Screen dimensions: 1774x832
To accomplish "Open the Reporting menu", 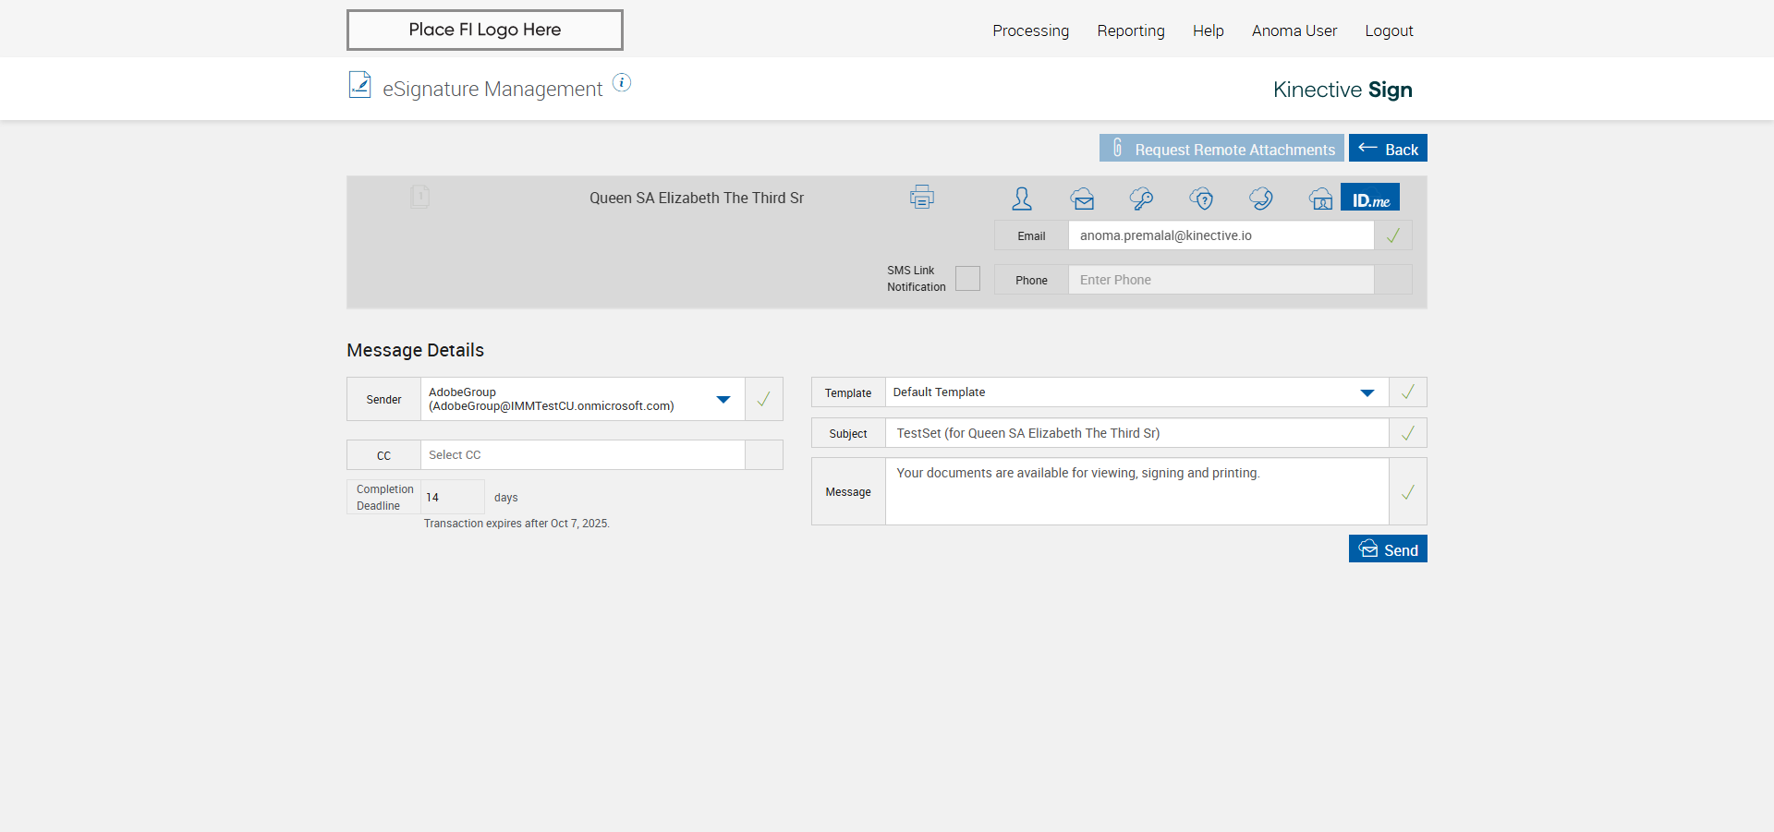I will coord(1130,30).
